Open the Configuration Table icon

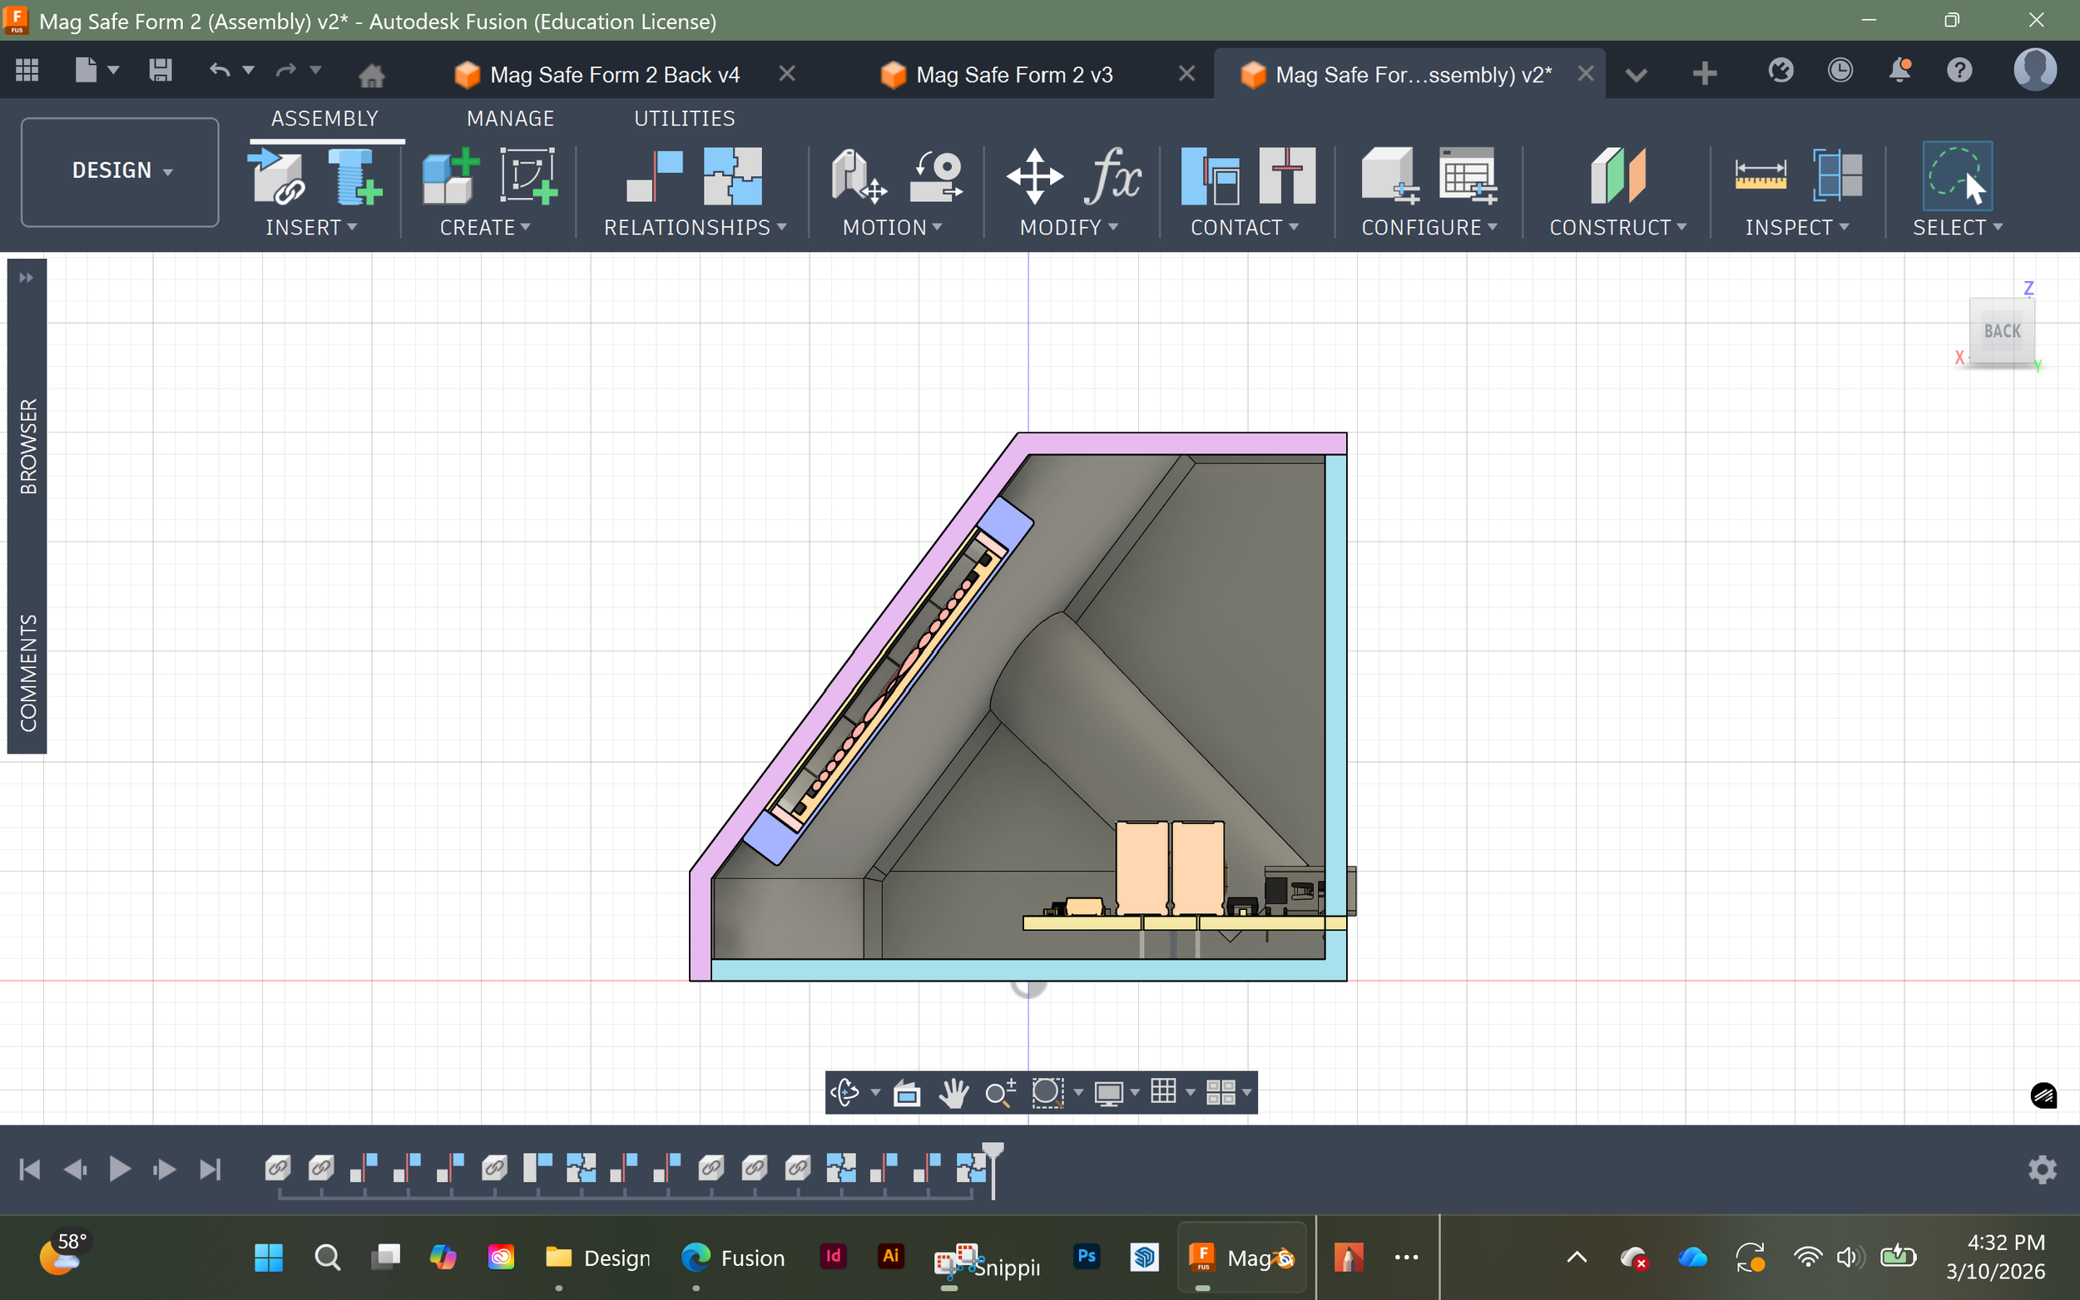click(x=1468, y=176)
